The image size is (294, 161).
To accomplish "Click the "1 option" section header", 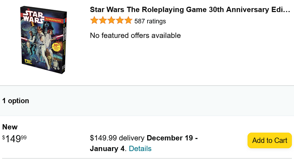I will coord(16,101).
